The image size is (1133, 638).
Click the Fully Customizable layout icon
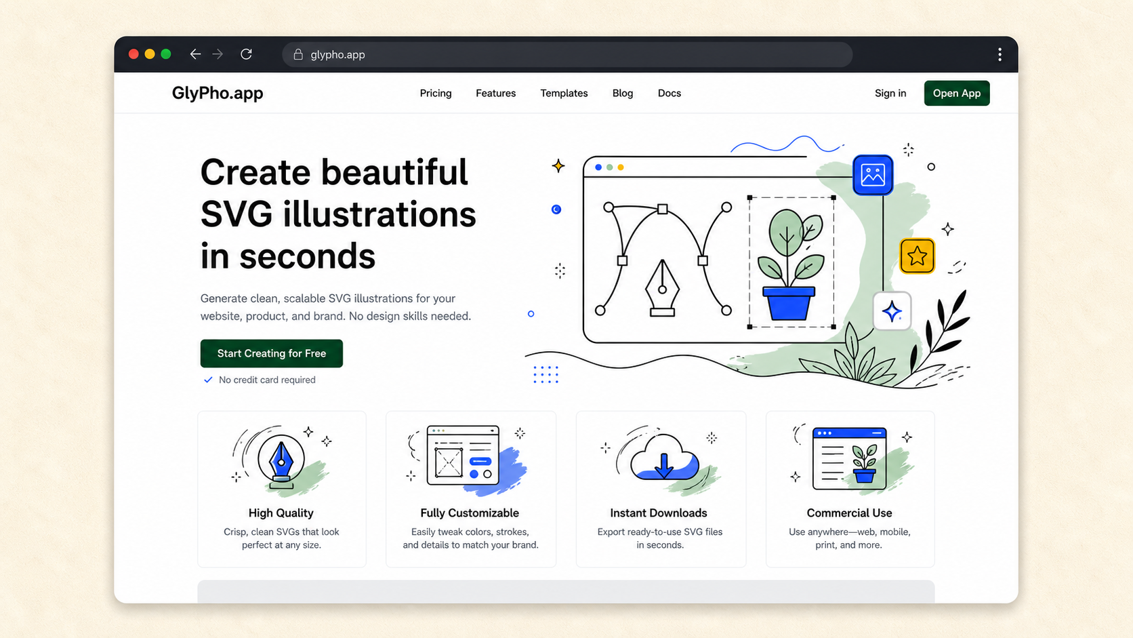point(464,456)
